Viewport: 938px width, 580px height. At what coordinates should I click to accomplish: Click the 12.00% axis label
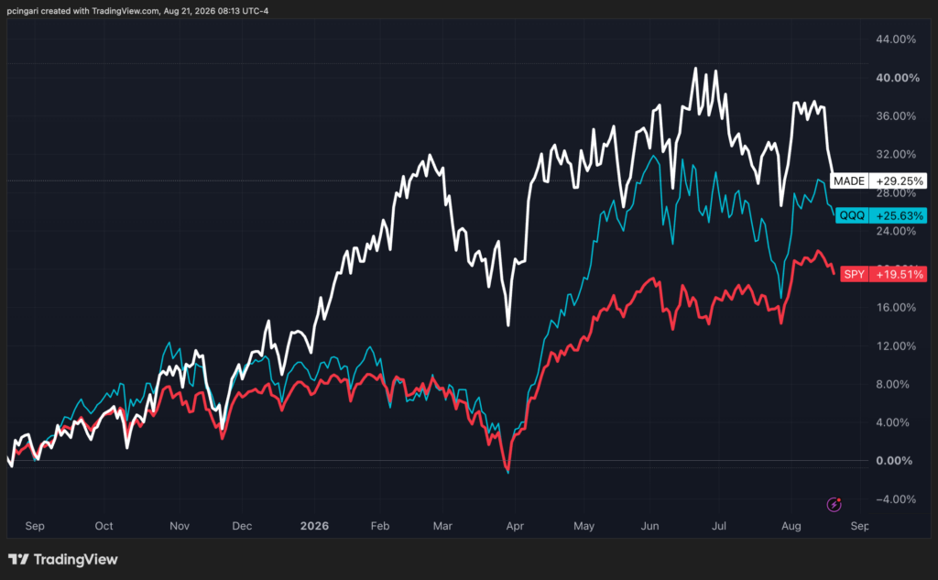pos(896,346)
